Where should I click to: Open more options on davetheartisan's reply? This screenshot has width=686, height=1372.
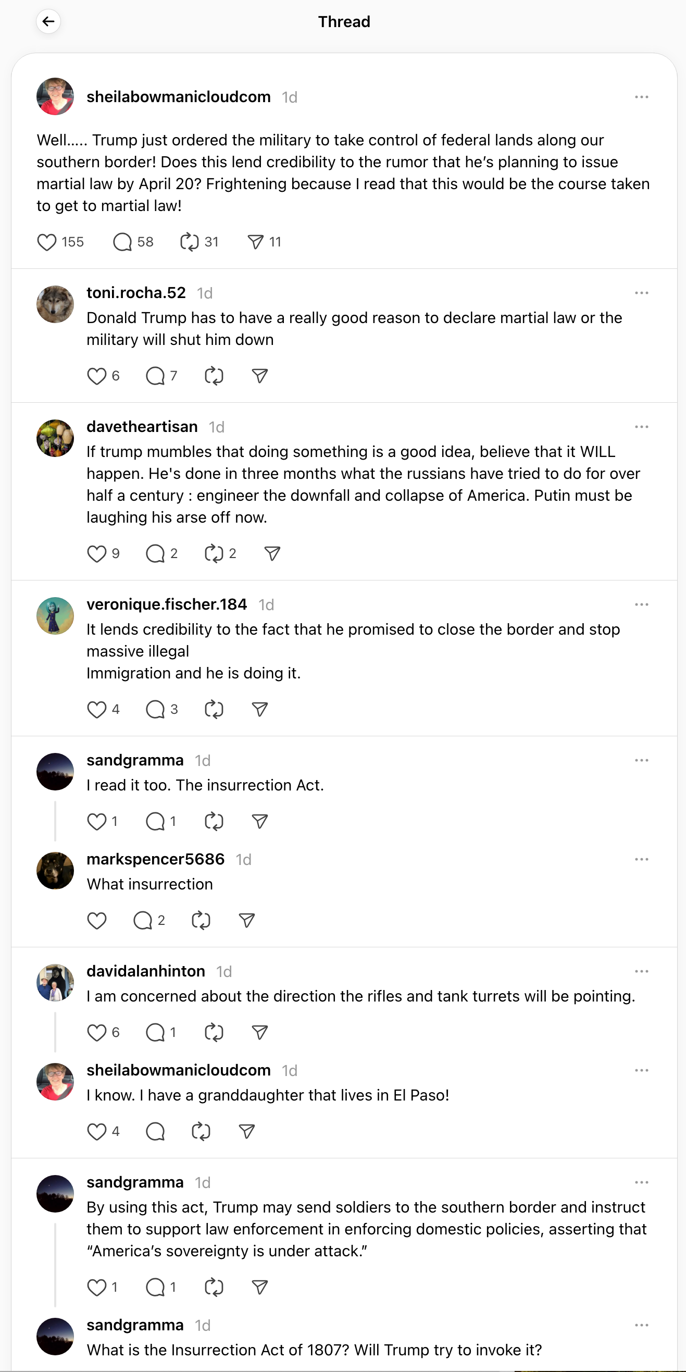pyautogui.click(x=641, y=427)
